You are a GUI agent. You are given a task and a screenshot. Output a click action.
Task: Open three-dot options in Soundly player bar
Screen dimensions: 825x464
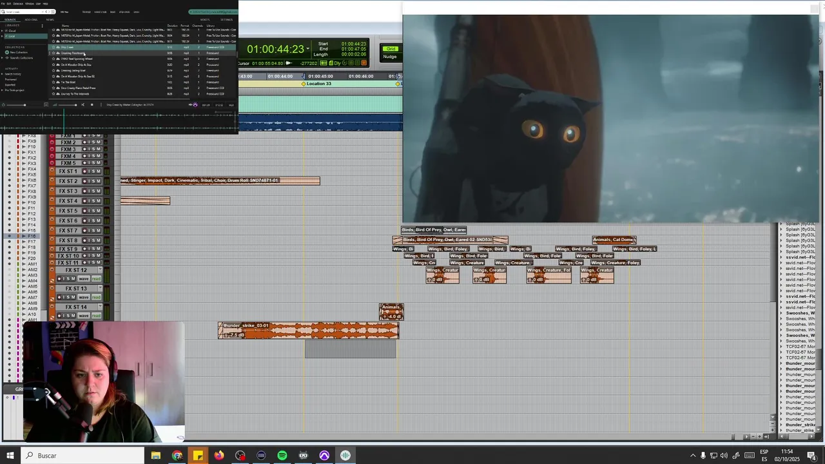(x=101, y=104)
